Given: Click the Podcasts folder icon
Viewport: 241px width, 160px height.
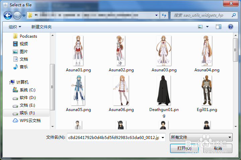Looking at the screenshot, I should point(15,36).
